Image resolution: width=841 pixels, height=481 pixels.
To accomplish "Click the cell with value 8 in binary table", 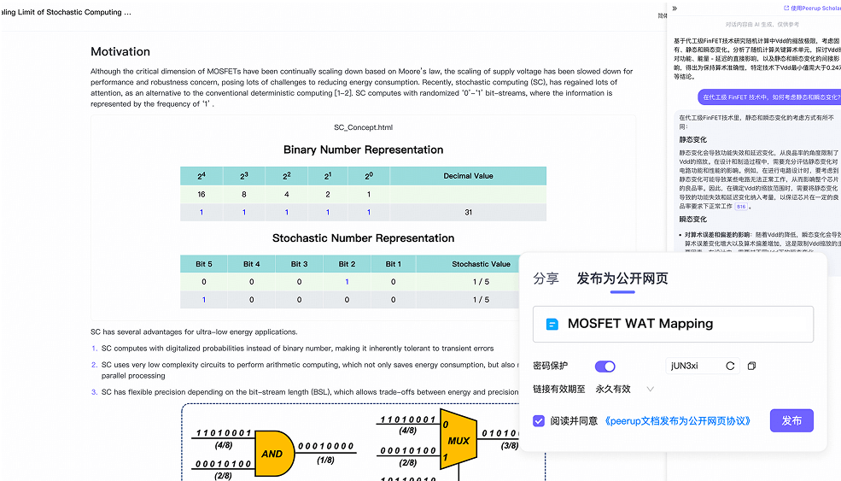I will [244, 194].
